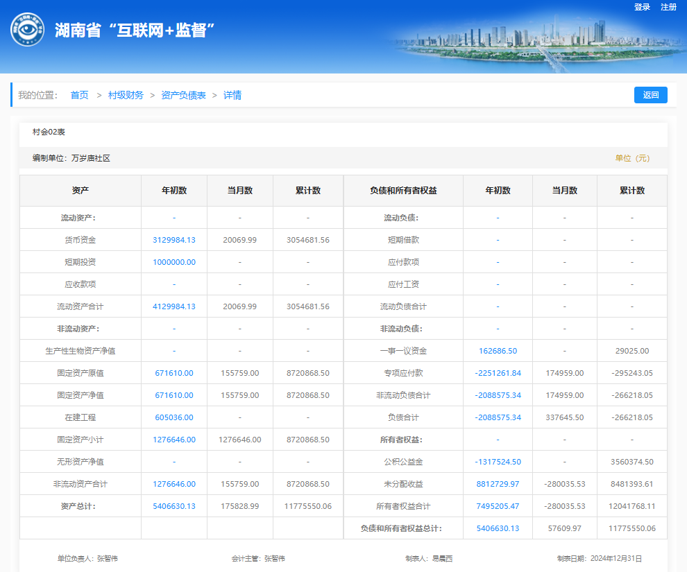Open 未分配收益 年初数 8812729.97
The width and height of the screenshot is (687, 572).
[x=498, y=484]
